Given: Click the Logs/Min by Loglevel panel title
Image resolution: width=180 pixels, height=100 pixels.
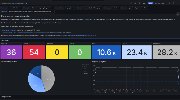Looking at the screenshot, I should [99, 62].
